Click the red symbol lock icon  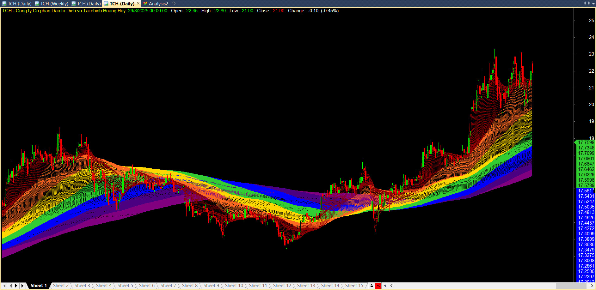pos(378,286)
